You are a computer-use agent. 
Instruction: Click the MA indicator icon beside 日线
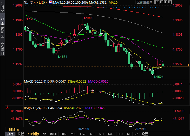51,2
